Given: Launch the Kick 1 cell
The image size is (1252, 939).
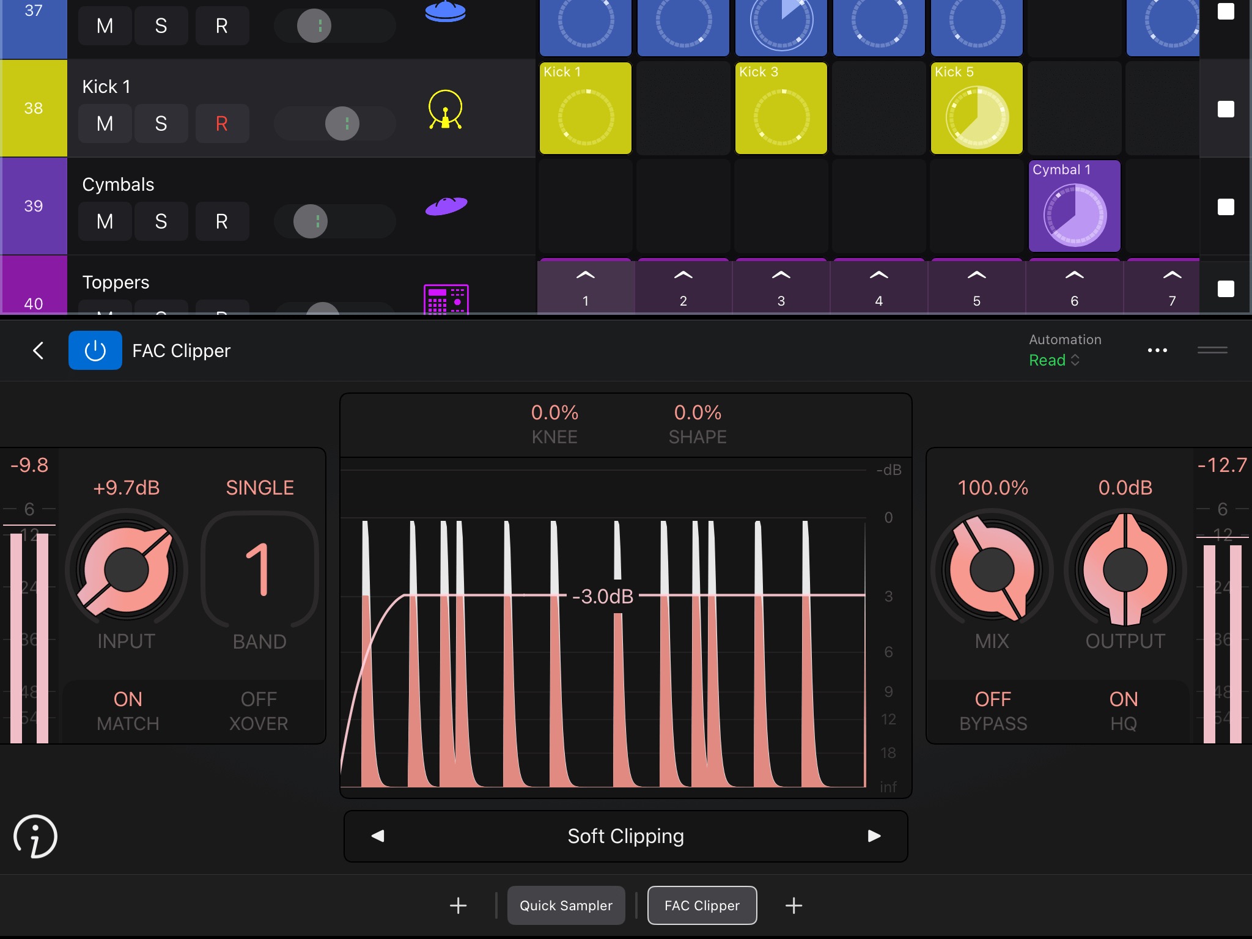Looking at the screenshot, I should 586,108.
